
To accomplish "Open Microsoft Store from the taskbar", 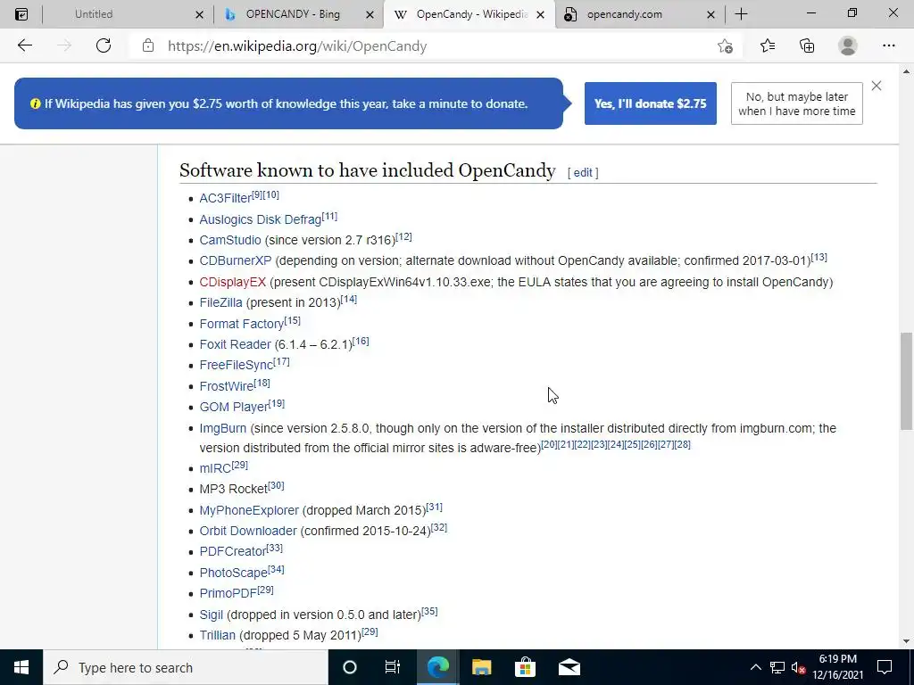I will 525,667.
